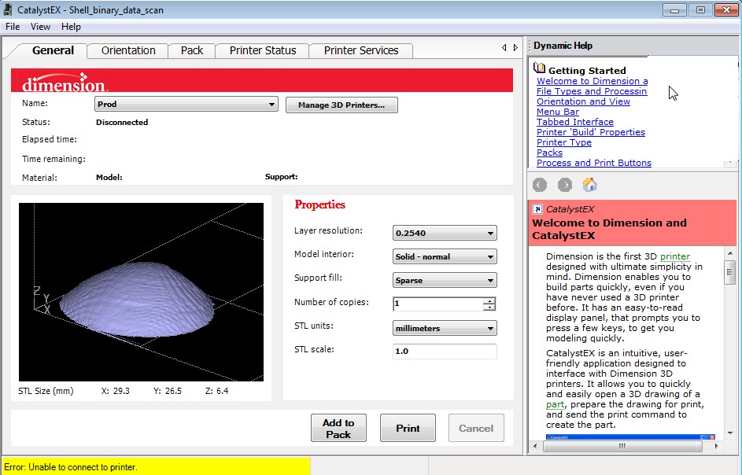Viewport: 742px width, 475px height.
Task: Click the help content horizontal scrollbar thumb
Action: tap(622, 446)
